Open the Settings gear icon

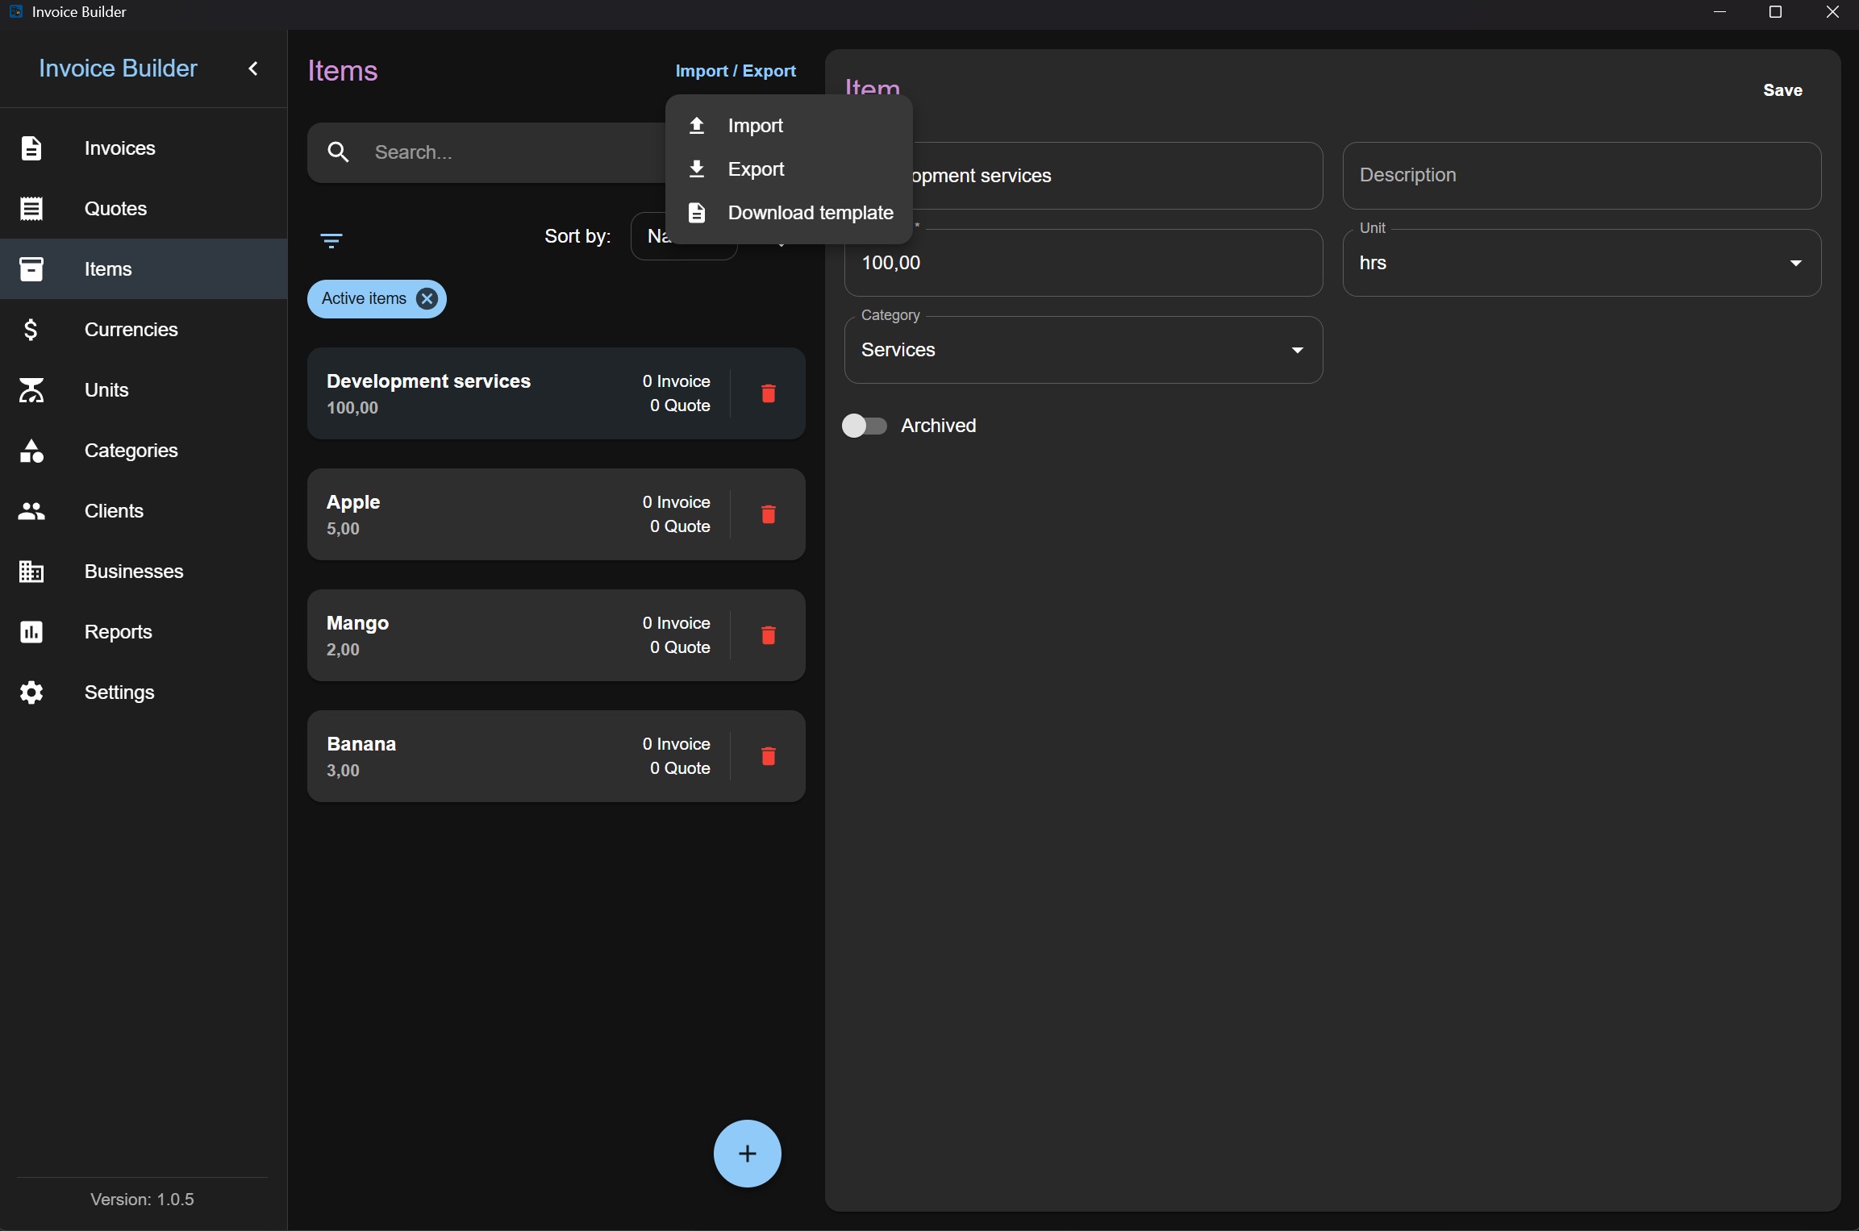click(x=31, y=692)
